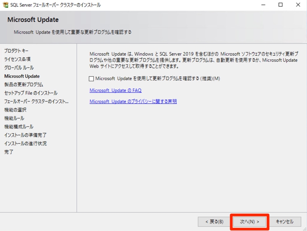307x231 pixels.
Task: Click the Microsoft Update page heading
Action: click(33, 20)
